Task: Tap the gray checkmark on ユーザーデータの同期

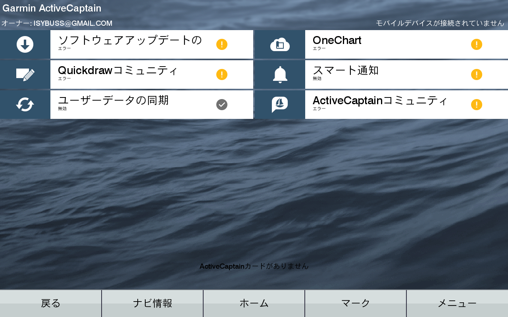Action: pos(222,105)
